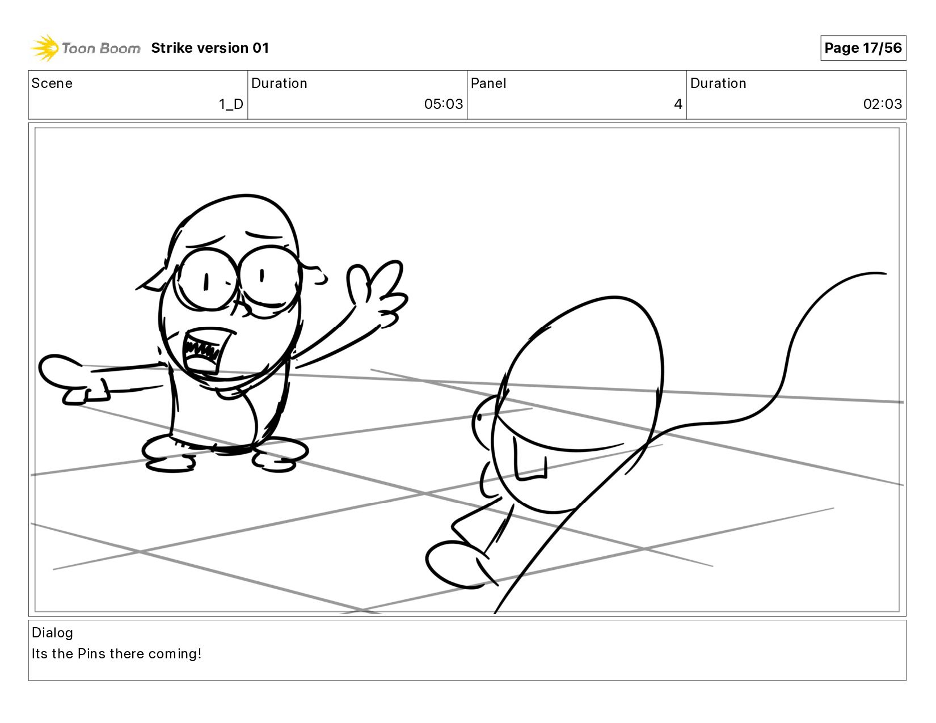Screen dimensions: 936x723
Task: Click the 'Duration' label beside Panel
Action: point(718,83)
